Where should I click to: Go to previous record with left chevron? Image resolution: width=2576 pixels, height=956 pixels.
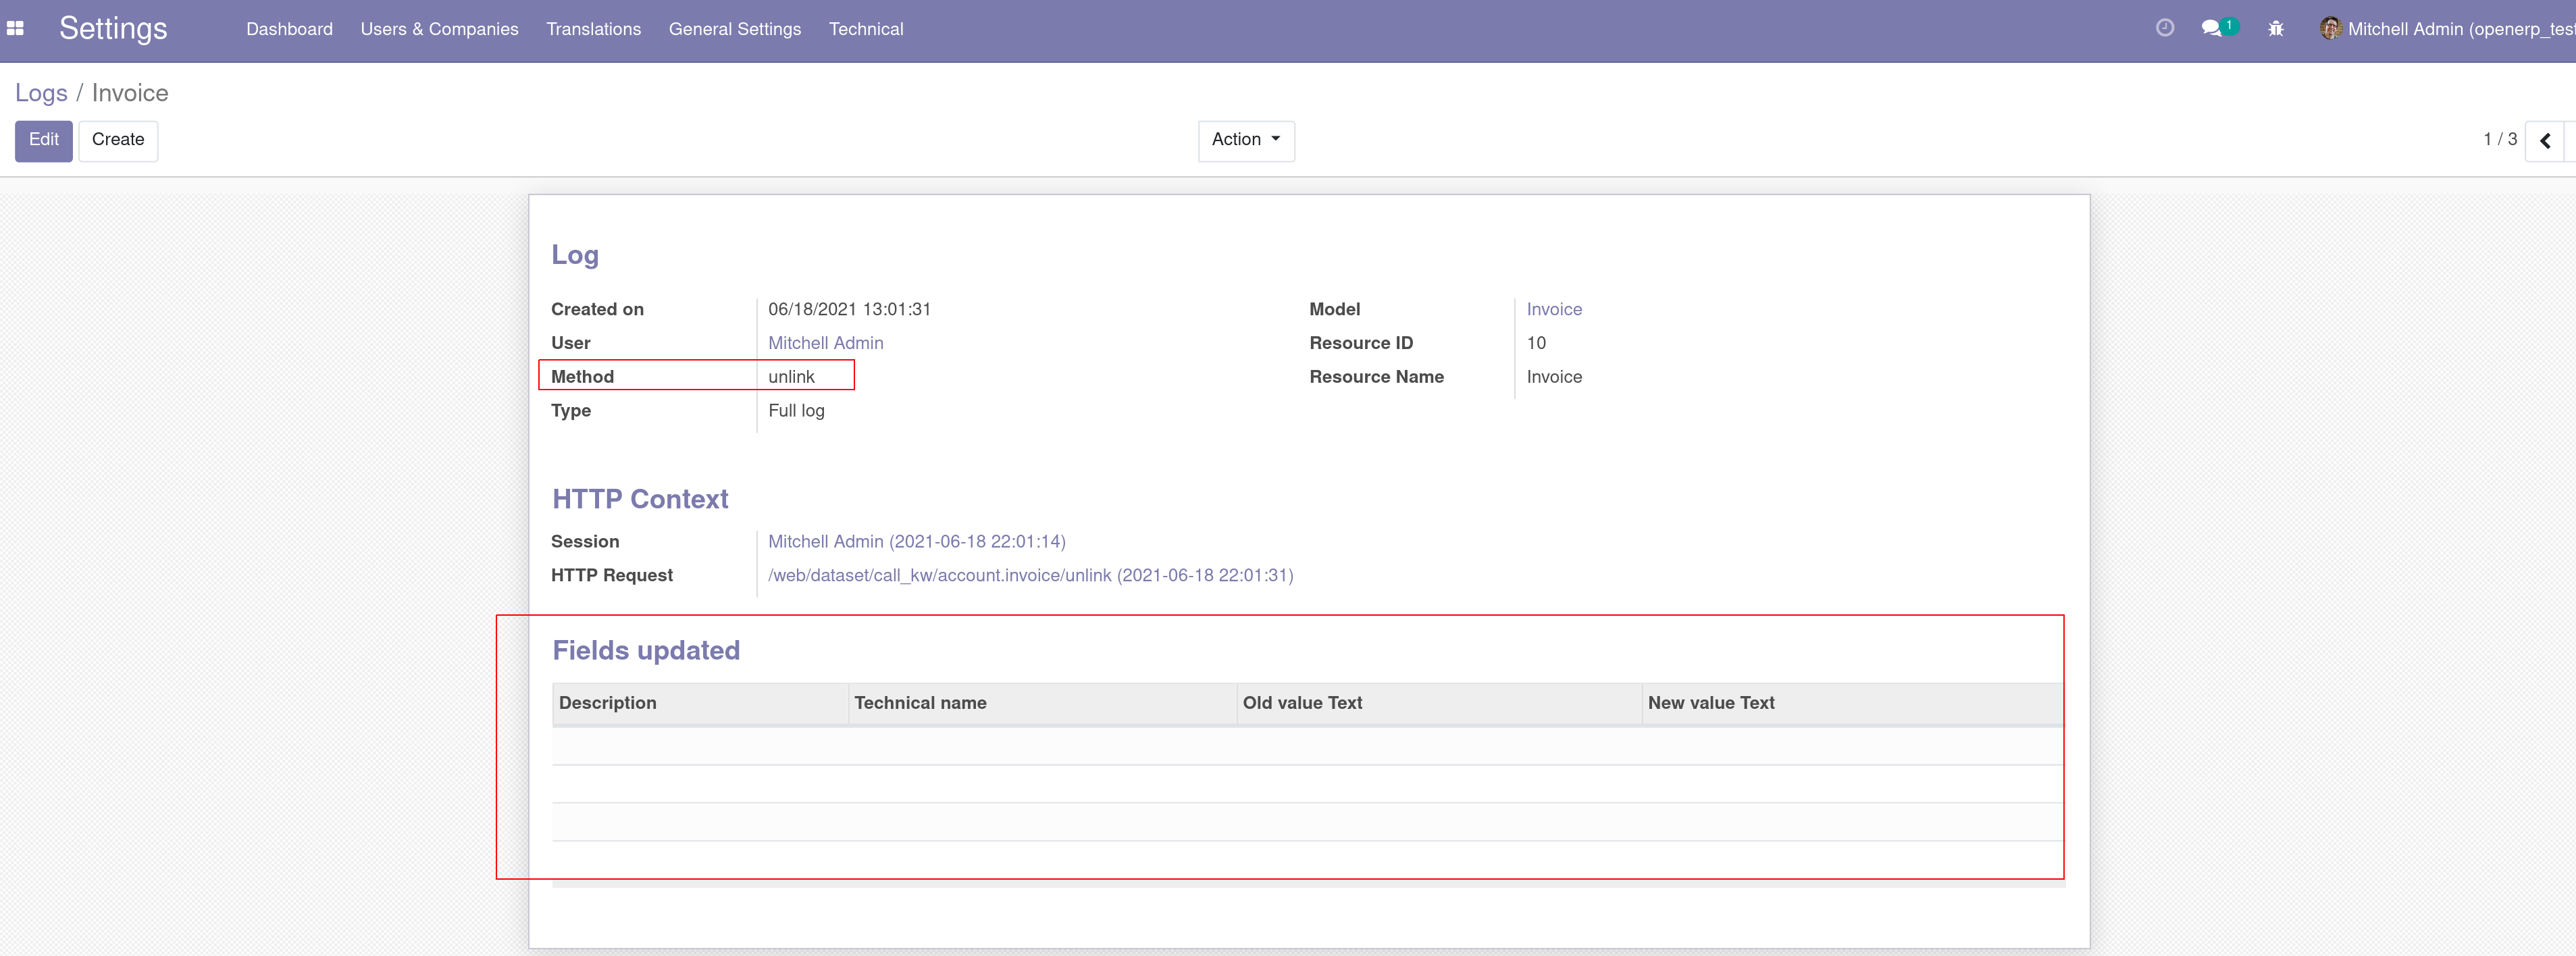pos(2546,141)
